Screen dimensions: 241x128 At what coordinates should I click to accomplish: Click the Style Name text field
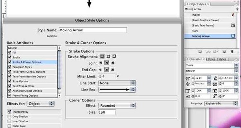pos(93,30)
